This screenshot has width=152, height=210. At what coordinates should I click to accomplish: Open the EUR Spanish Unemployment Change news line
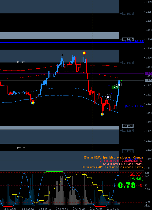pyautogui.click(x=113, y=157)
